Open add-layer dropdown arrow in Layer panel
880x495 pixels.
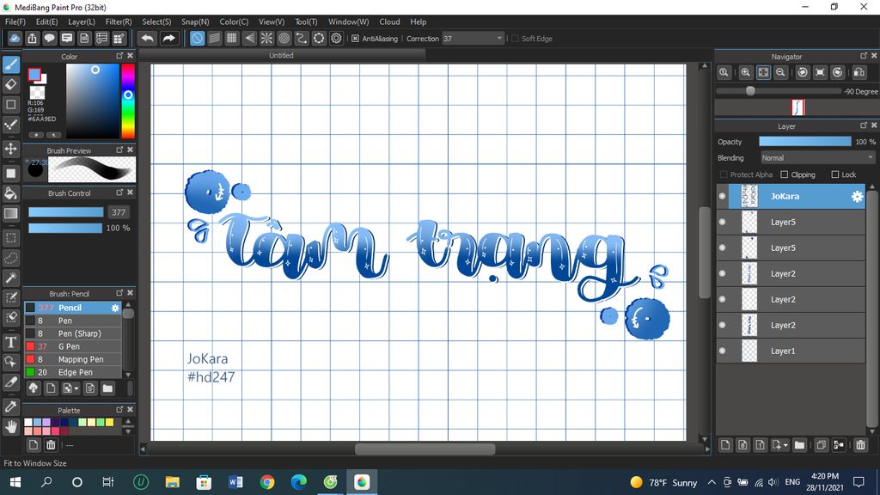coord(785,445)
